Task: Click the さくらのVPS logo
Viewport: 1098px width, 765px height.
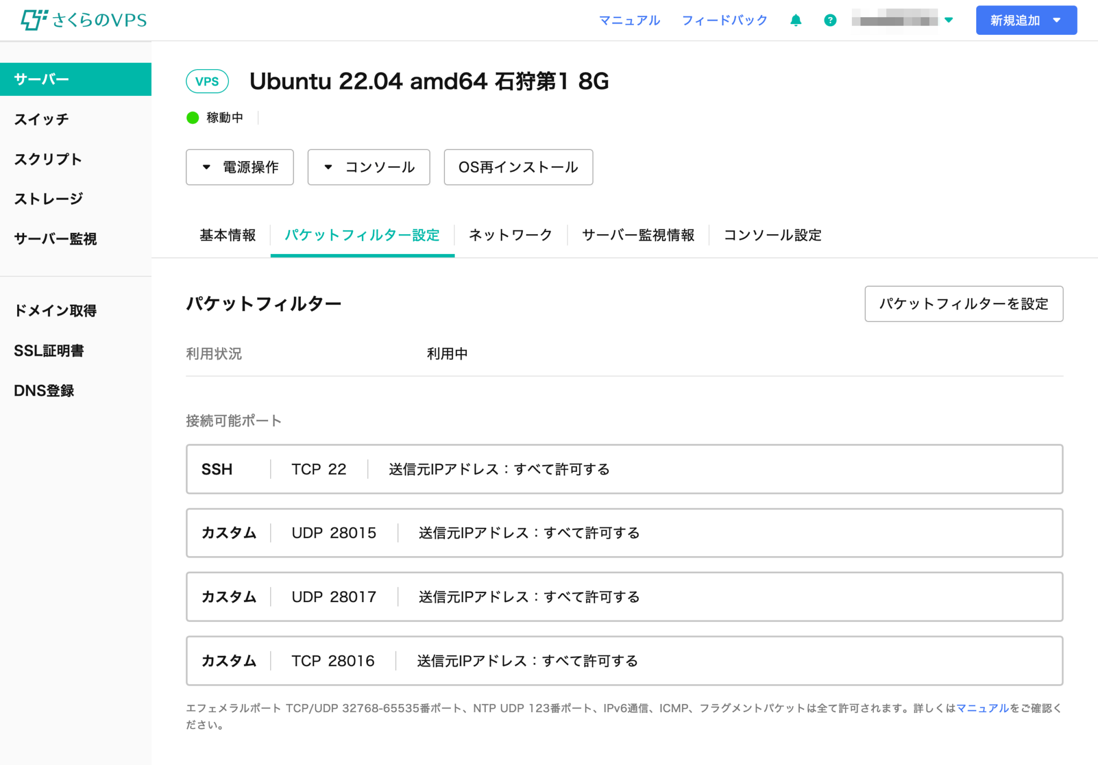Action: pyautogui.click(x=84, y=20)
